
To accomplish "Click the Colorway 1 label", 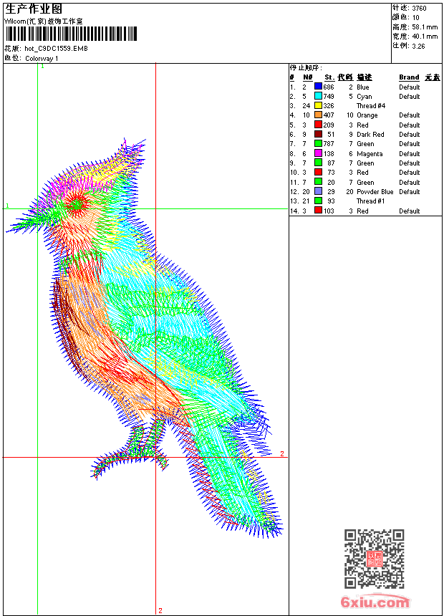I will coord(42,59).
